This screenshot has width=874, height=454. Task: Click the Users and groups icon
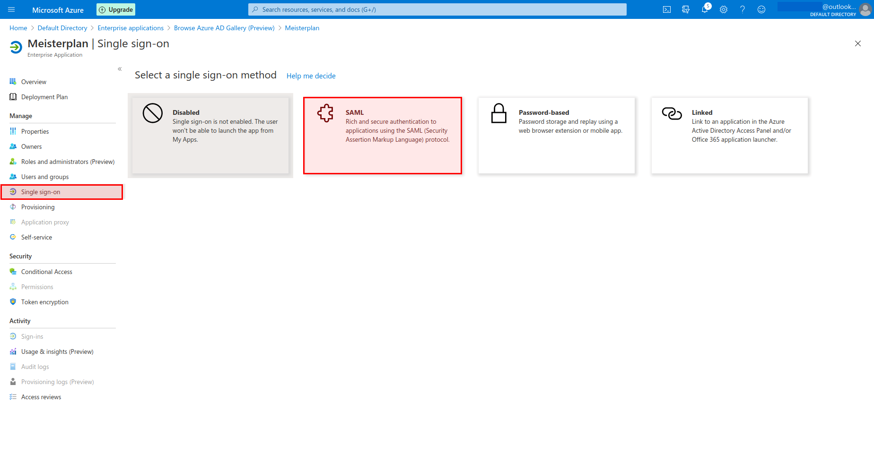point(13,177)
